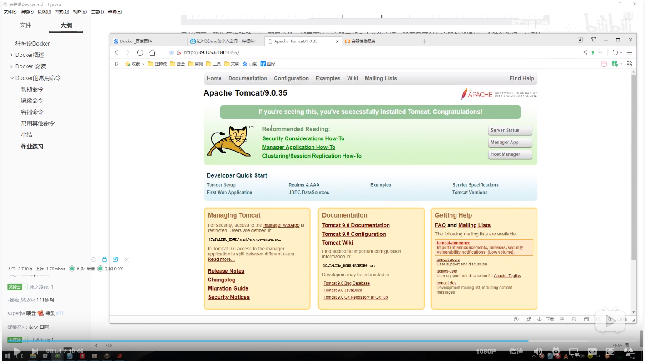The width and height of the screenshot is (645, 362).
Task: Play the video with the play button
Action: 17,352
